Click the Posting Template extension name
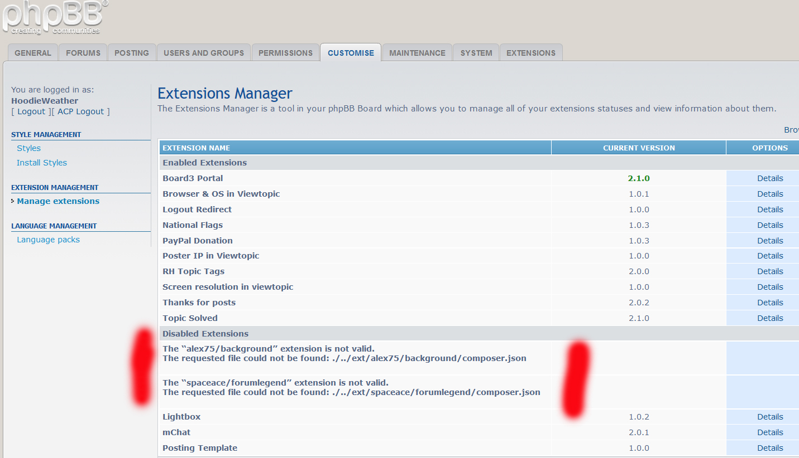This screenshot has width=799, height=458. [200, 448]
